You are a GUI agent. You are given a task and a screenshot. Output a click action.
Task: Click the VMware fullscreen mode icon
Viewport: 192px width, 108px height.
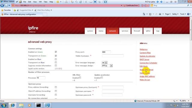(95, 2)
